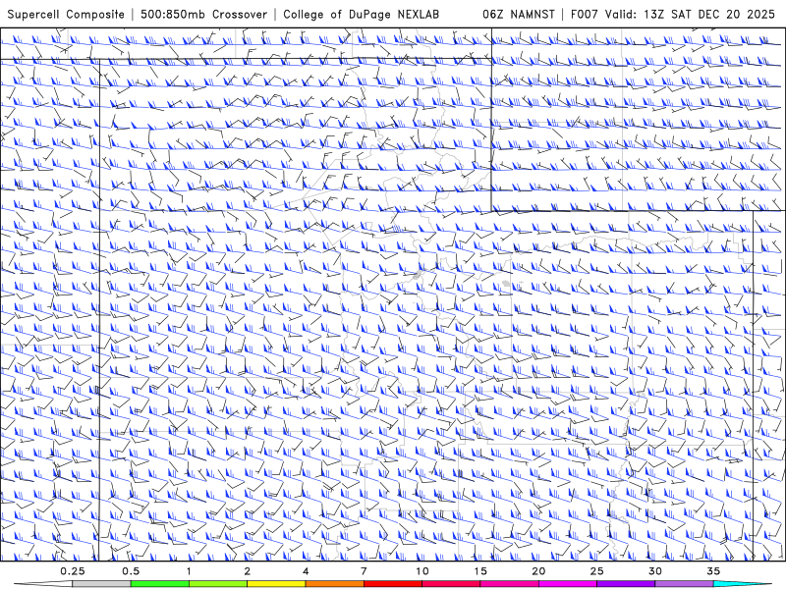Click the 'Supercell Composite' title text
Screen dimensions: 786x589
(66, 14)
